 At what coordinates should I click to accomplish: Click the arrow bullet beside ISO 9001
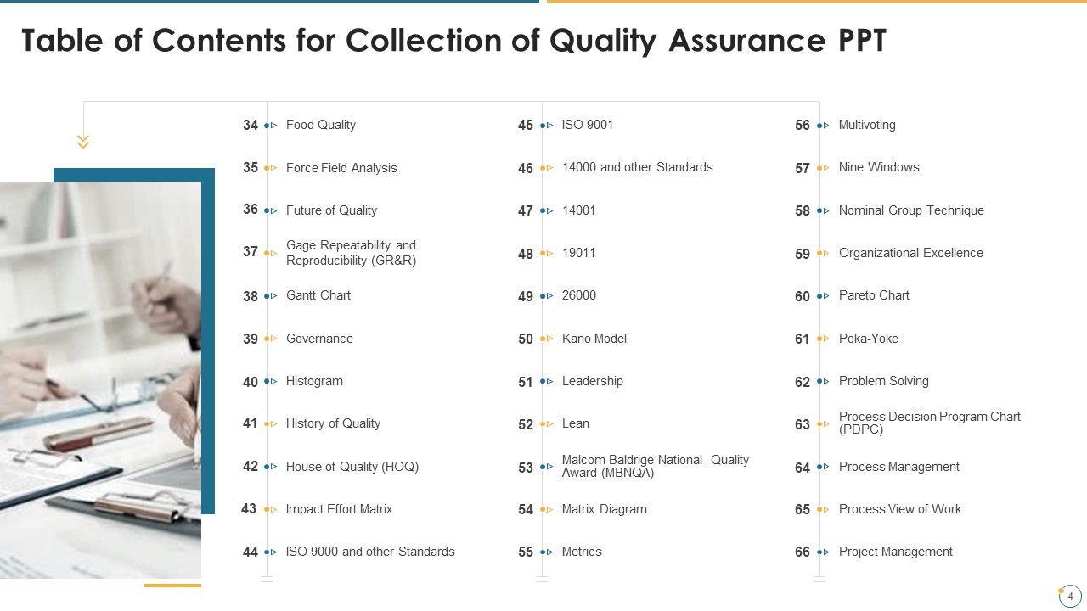coord(547,126)
